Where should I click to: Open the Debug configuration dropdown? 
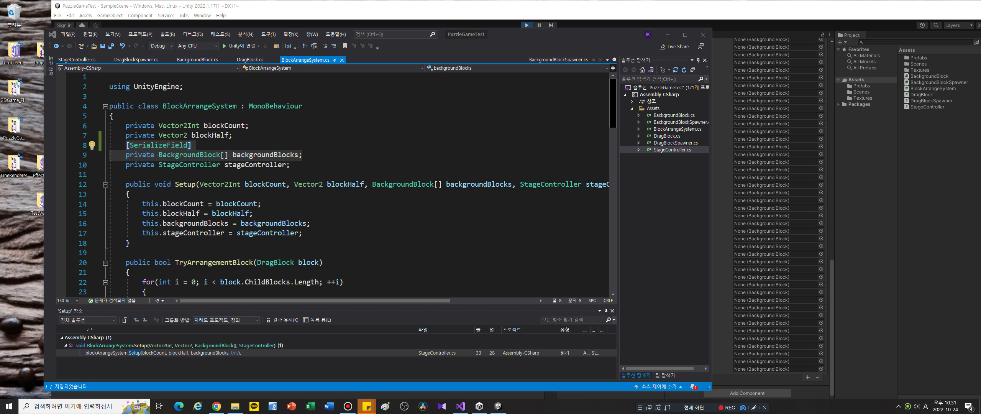coord(162,46)
